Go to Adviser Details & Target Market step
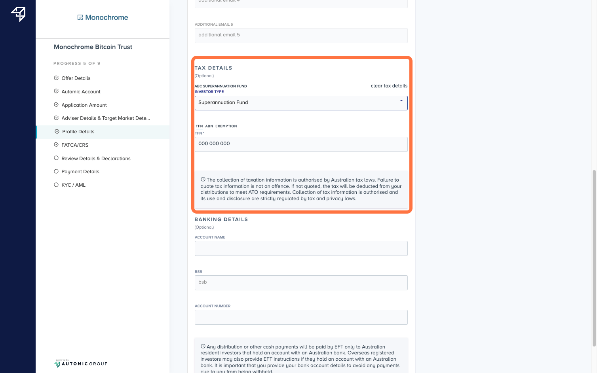 [105, 118]
